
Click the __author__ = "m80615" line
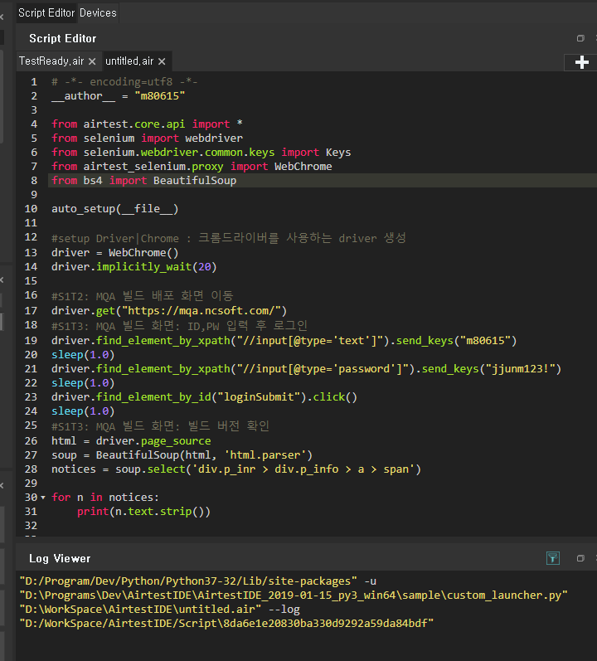click(118, 96)
